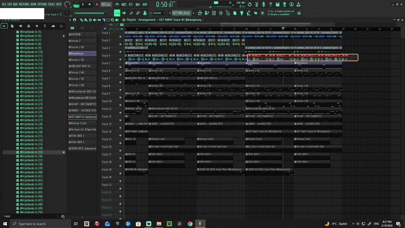Select the slice tool in the playlist toolbar
The height and width of the screenshot is (228, 405).
[103, 20]
